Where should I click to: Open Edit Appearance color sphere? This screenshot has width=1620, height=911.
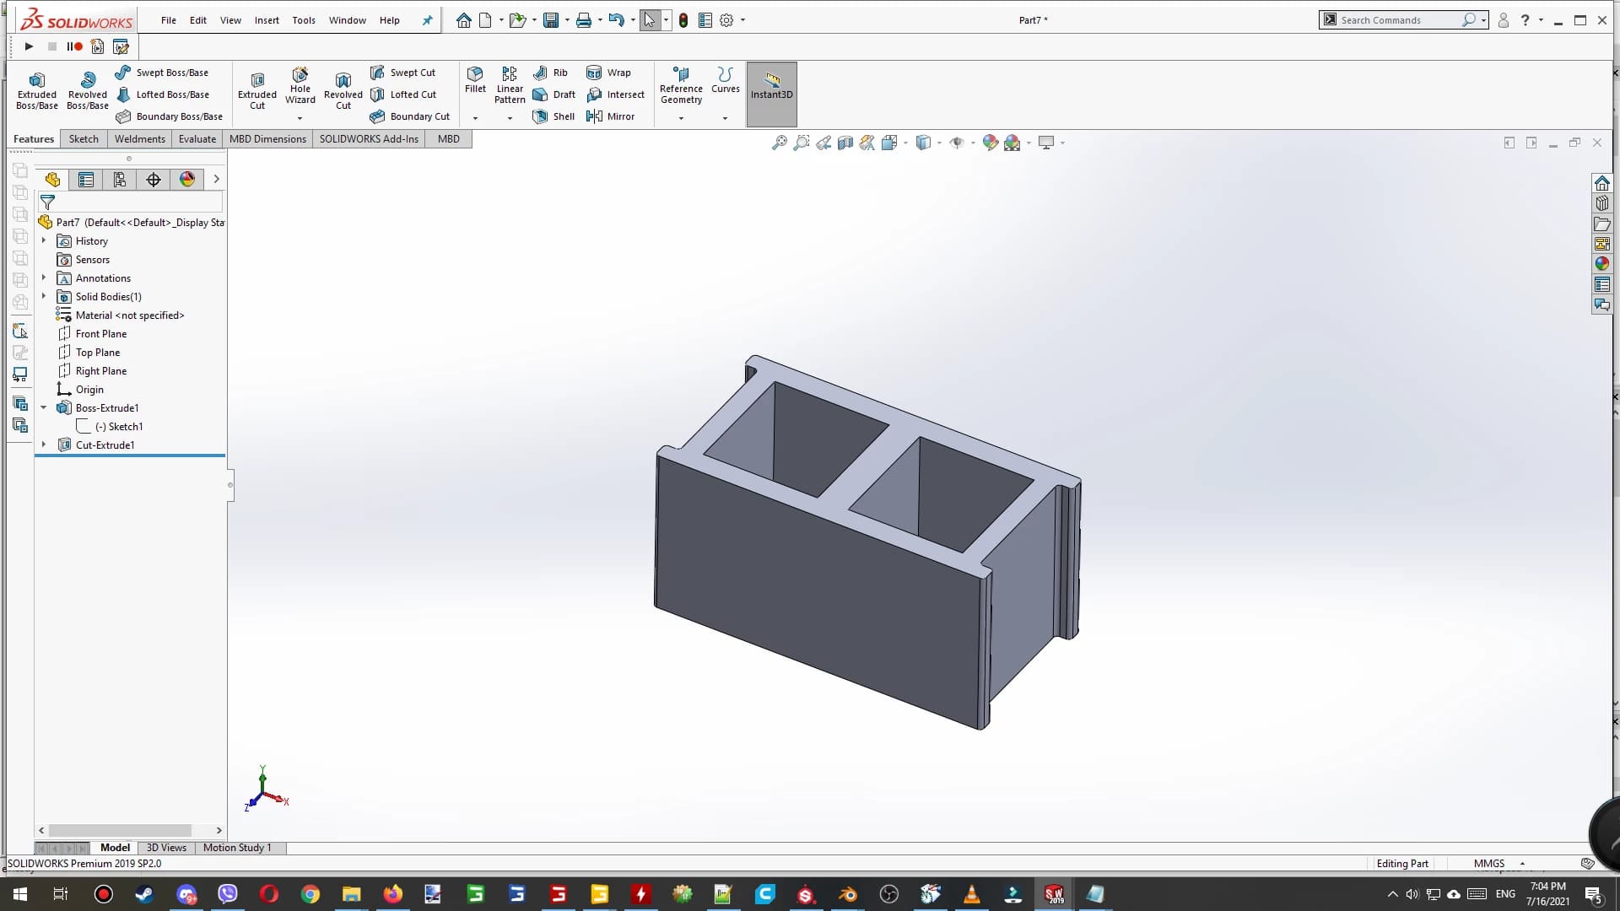coord(991,143)
